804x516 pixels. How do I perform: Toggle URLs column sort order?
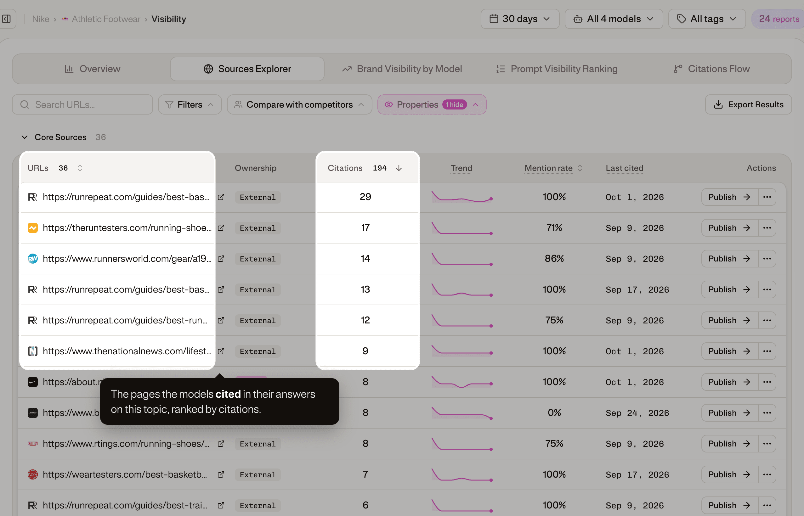(x=80, y=168)
